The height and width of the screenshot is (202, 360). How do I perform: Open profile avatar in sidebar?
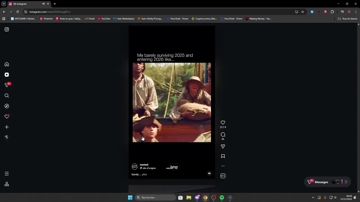tap(7, 137)
